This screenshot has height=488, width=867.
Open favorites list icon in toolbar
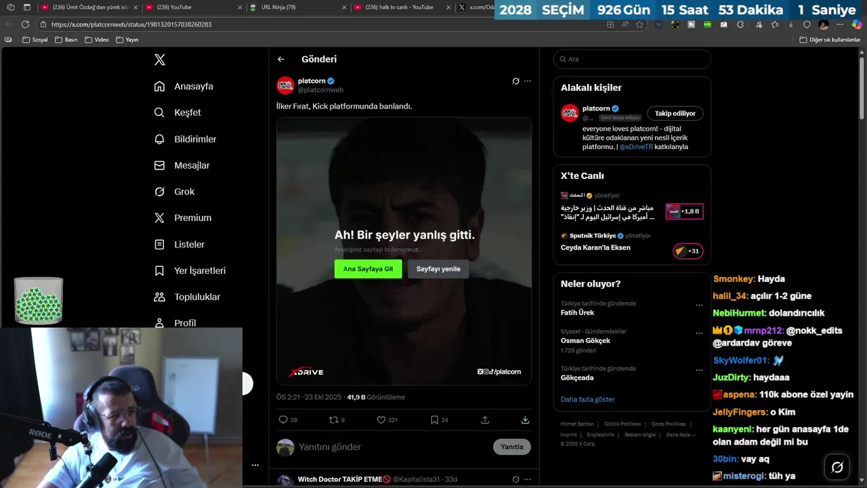pos(774,24)
